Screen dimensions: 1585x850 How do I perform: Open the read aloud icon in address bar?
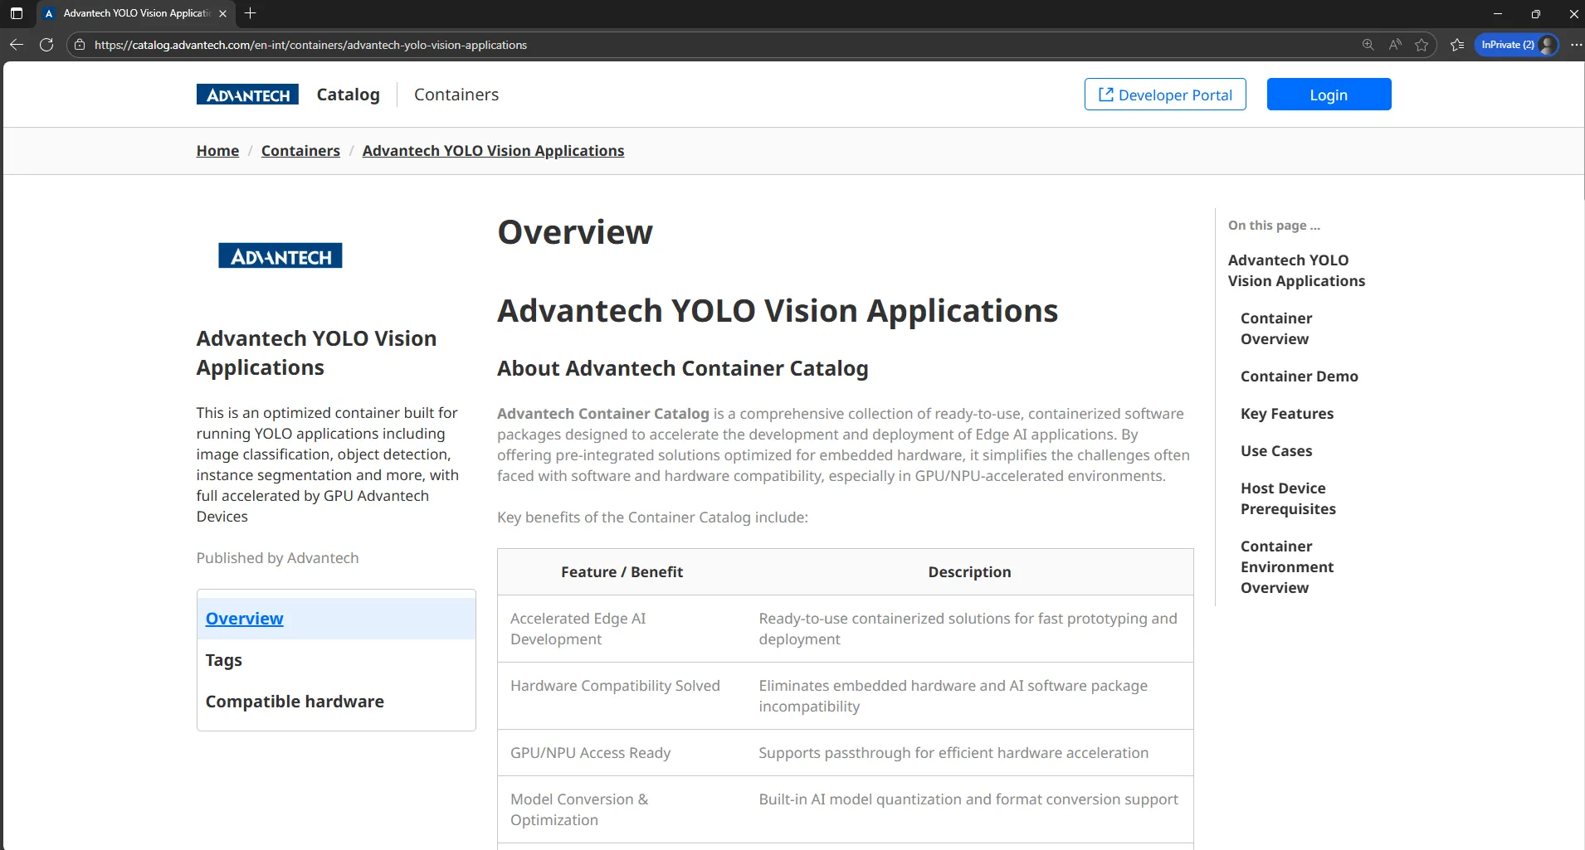pyautogui.click(x=1395, y=45)
